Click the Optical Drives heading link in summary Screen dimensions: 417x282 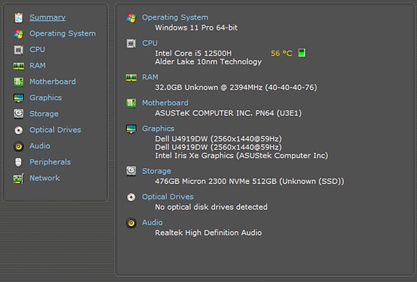168,196
